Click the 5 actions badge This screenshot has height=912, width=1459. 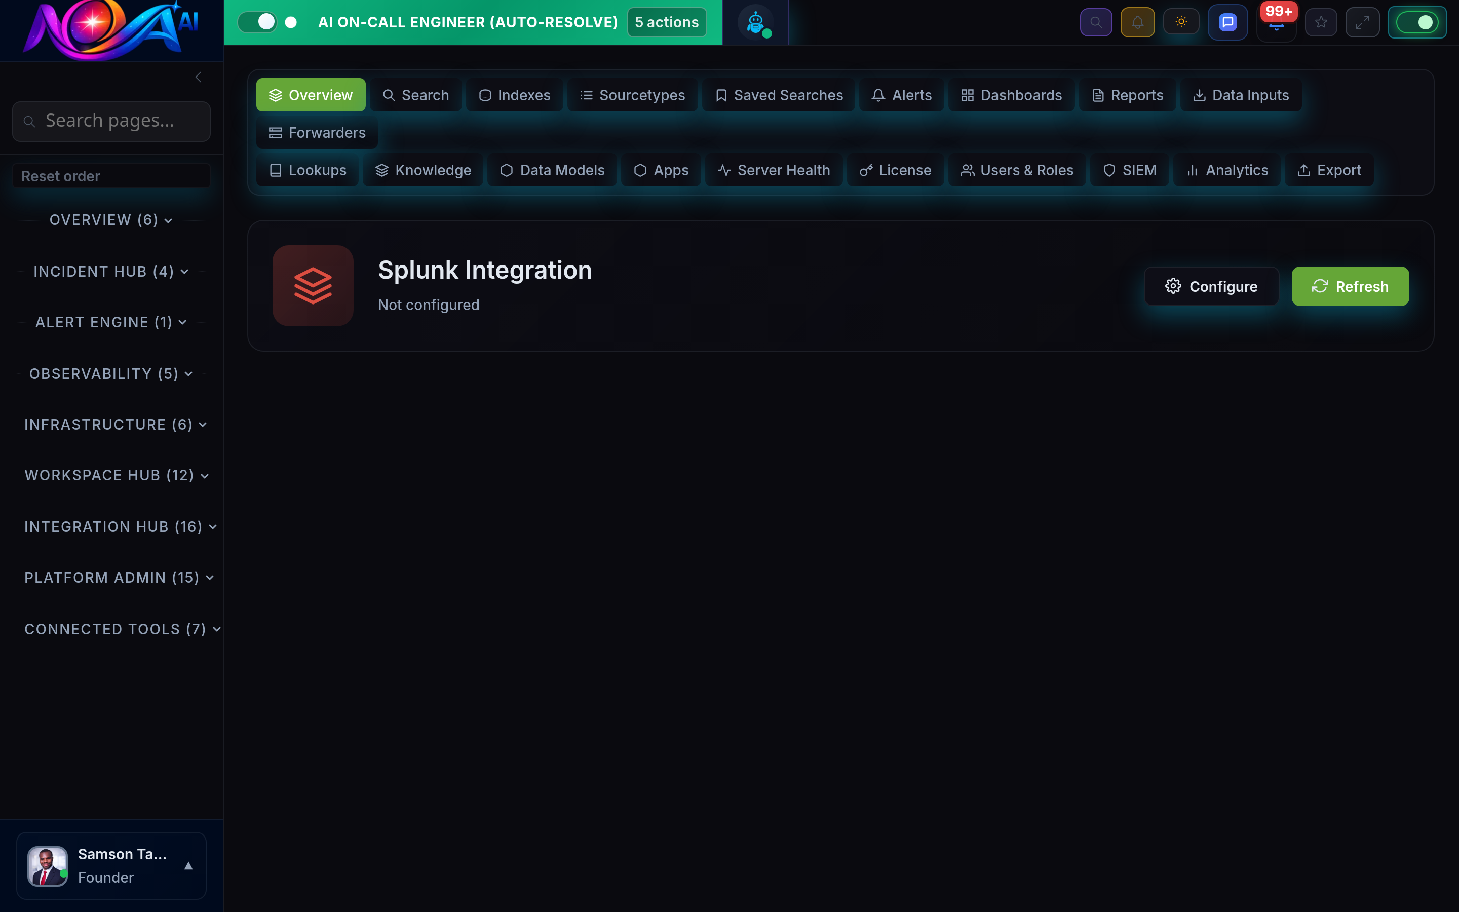(x=666, y=22)
